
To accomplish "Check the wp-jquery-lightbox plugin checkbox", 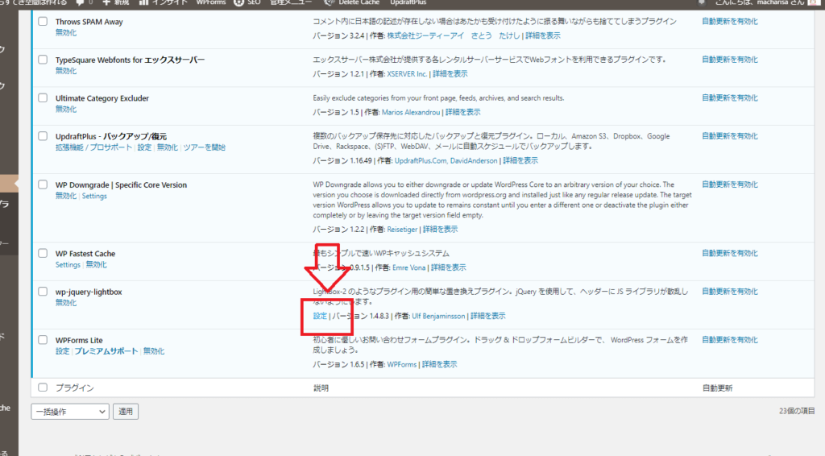I will [44, 292].
